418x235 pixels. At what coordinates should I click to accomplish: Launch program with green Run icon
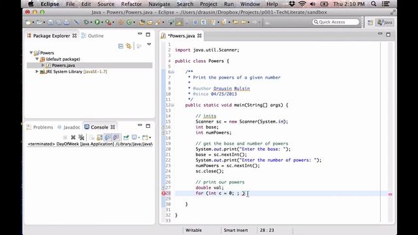click(x=97, y=22)
